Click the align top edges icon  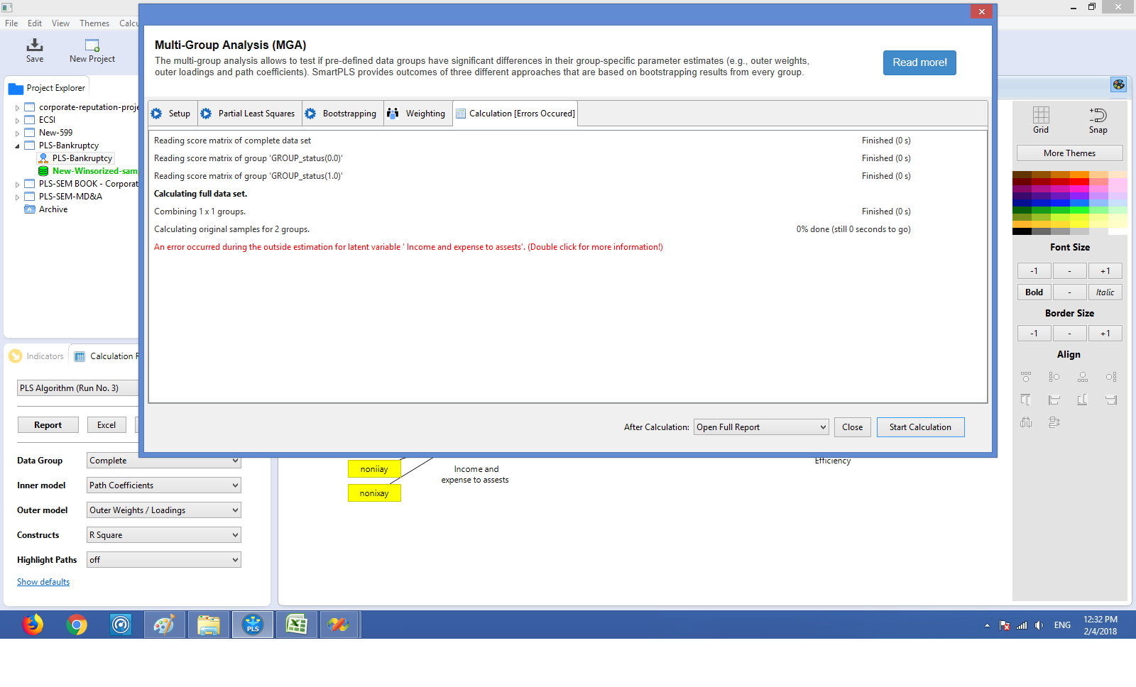pos(1026,400)
